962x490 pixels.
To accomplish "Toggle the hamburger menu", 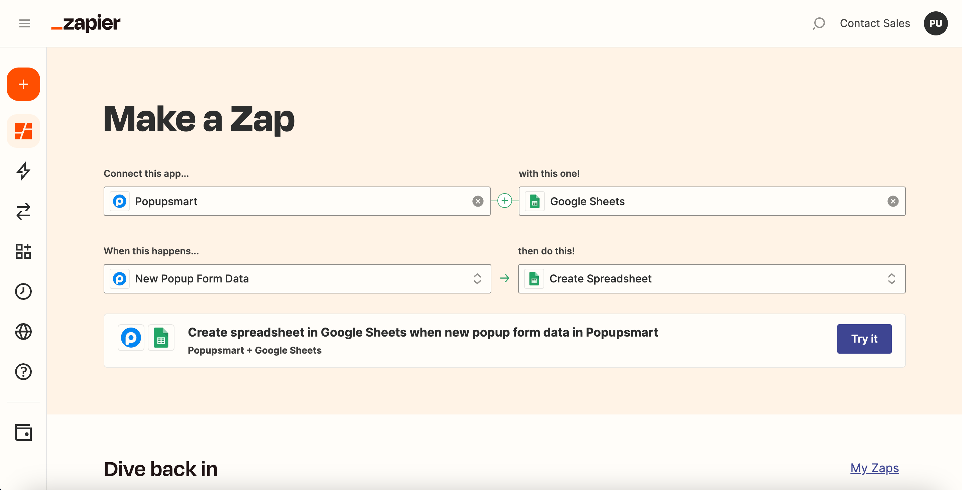I will [25, 23].
